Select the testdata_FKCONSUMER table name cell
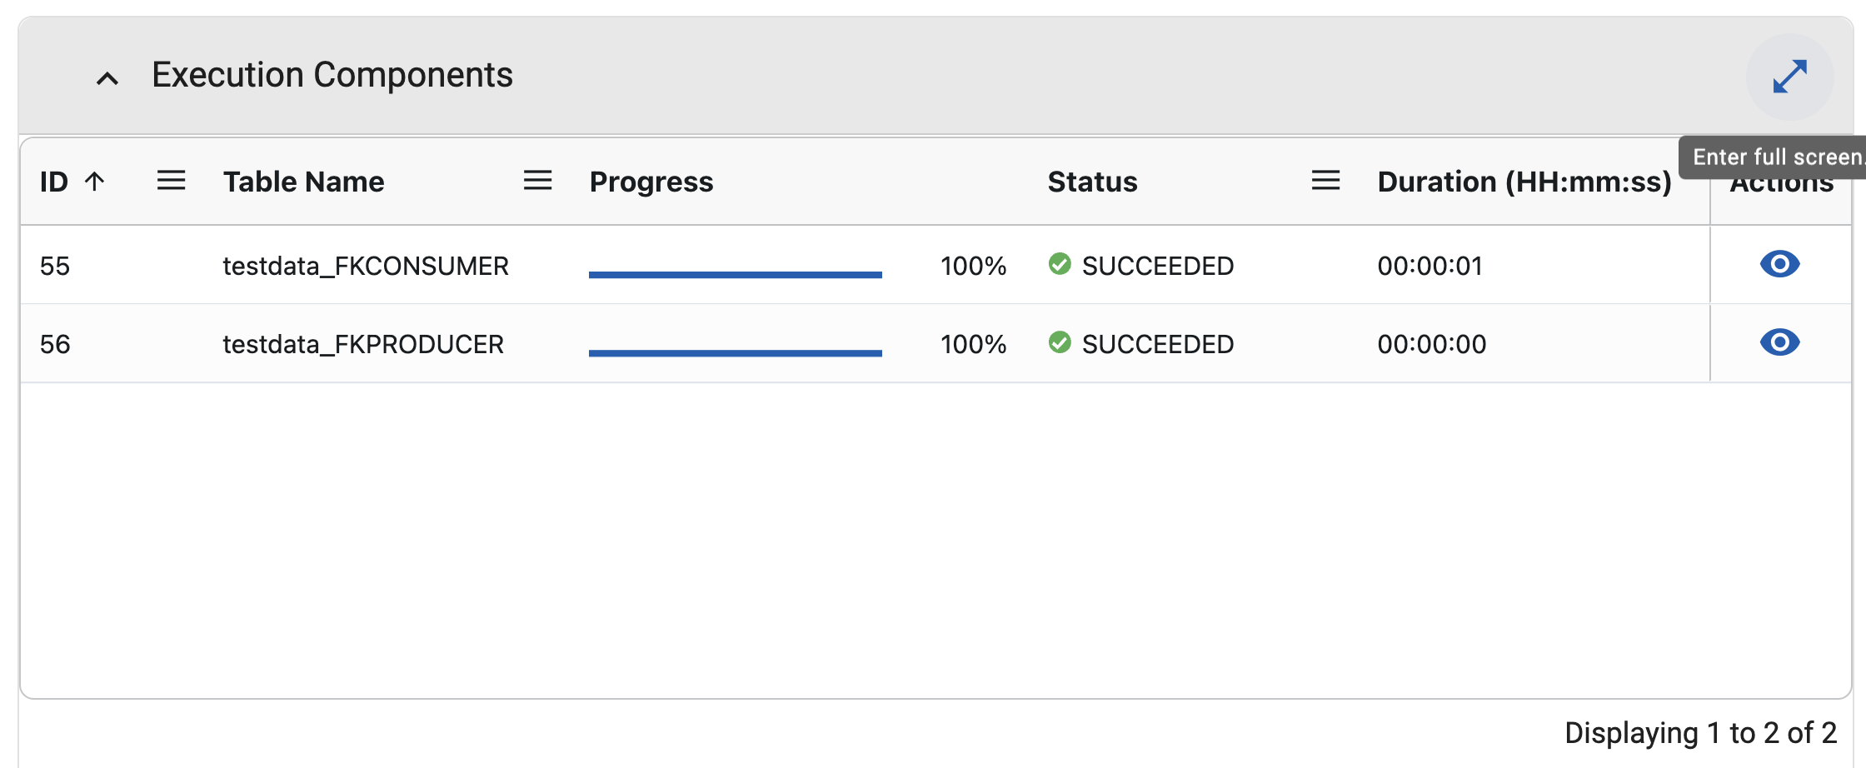 (x=365, y=266)
